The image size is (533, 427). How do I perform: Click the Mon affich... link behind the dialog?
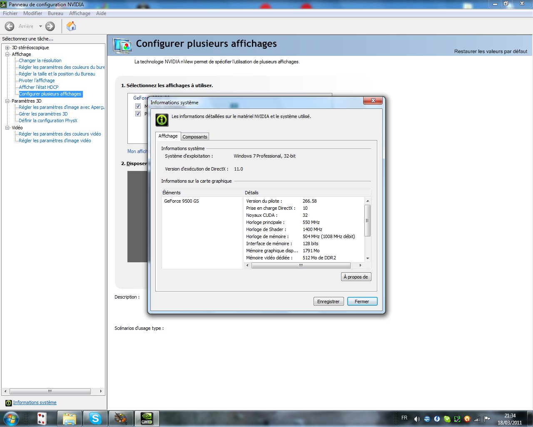point(137,151)
